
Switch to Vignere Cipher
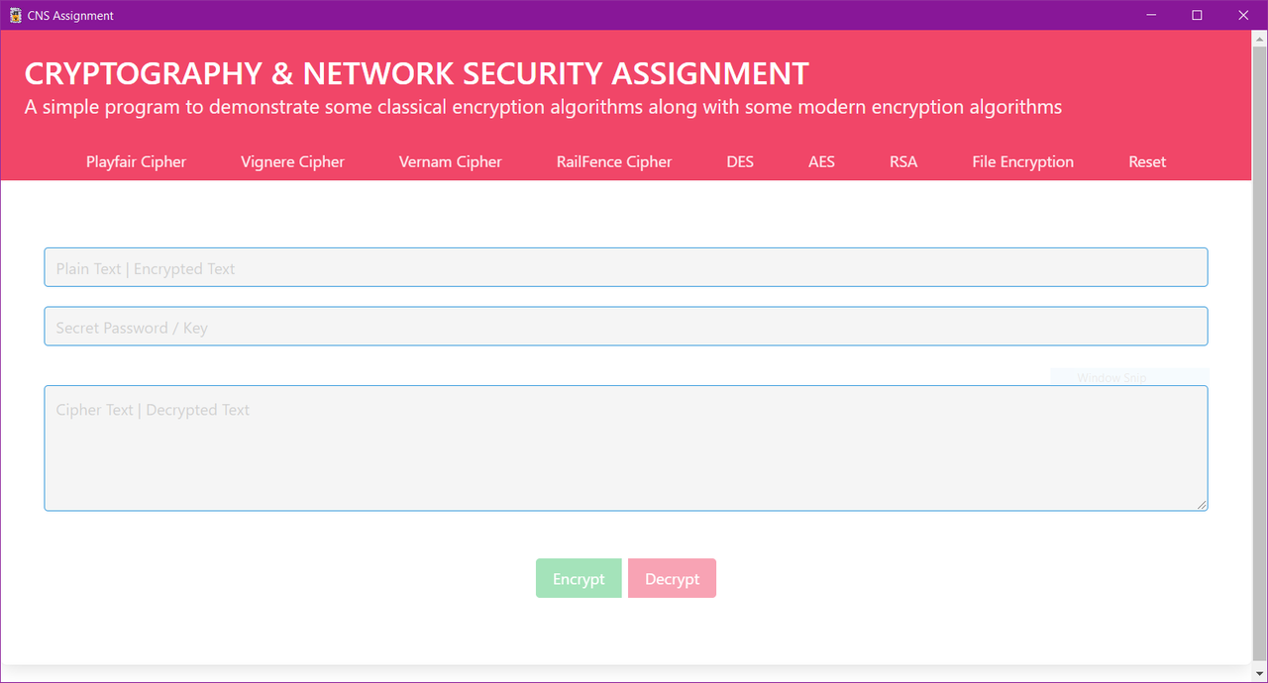(x=292, y=161)
